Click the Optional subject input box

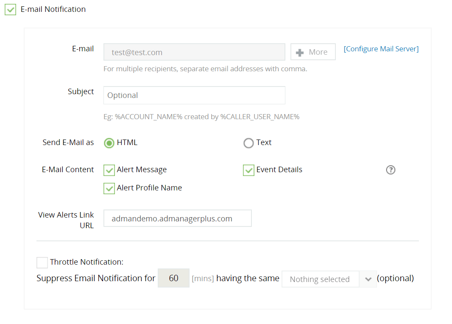tap(194, 95)
